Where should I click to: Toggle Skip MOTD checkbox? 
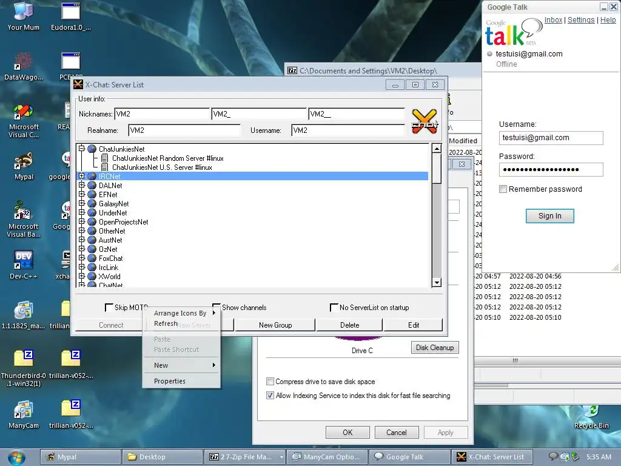(x=109, y=308)
